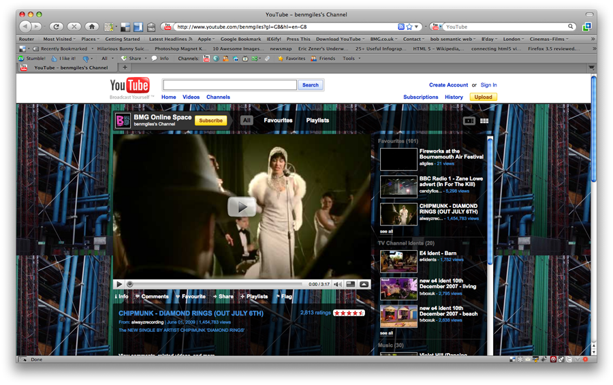
Task: Subscribe to BMG Online Space channel
Action: coord(210,121)
